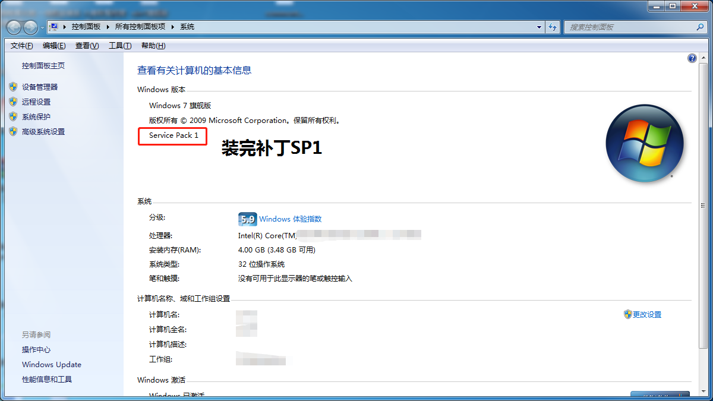This screenshot has height=401, width=713.
Task: Click the address bar refresh button
Action: tap(553, 27)
